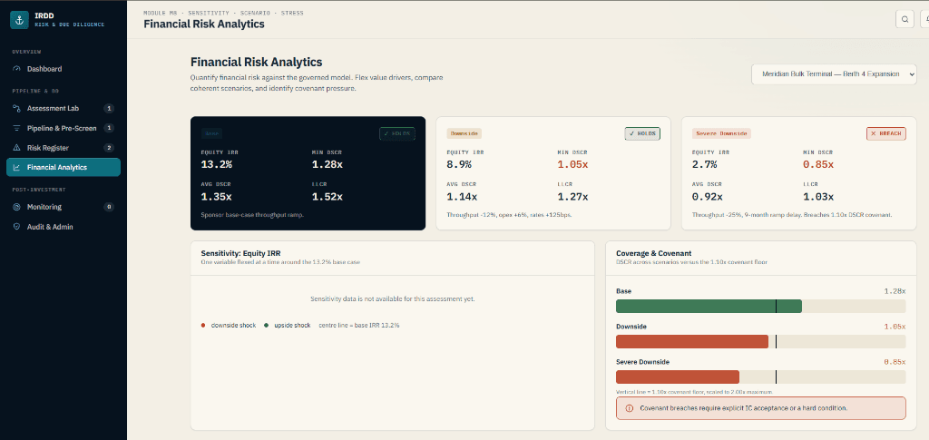The image size is (929, 440).
Task: Click the 0.85x value beside Severe Downside bar
Action: click(x=895, y=362)
